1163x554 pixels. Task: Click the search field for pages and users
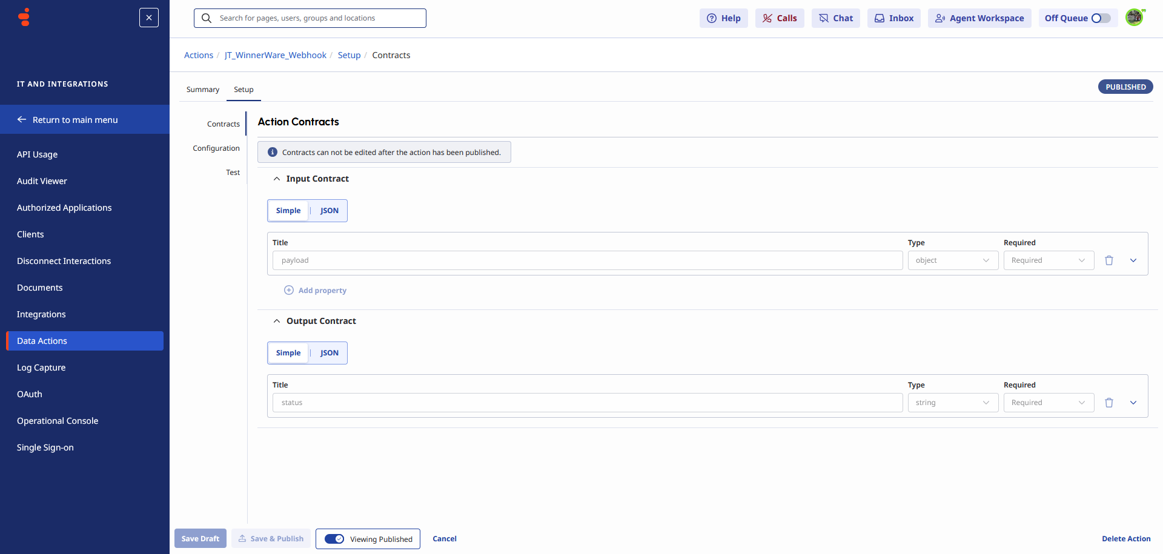310,18
